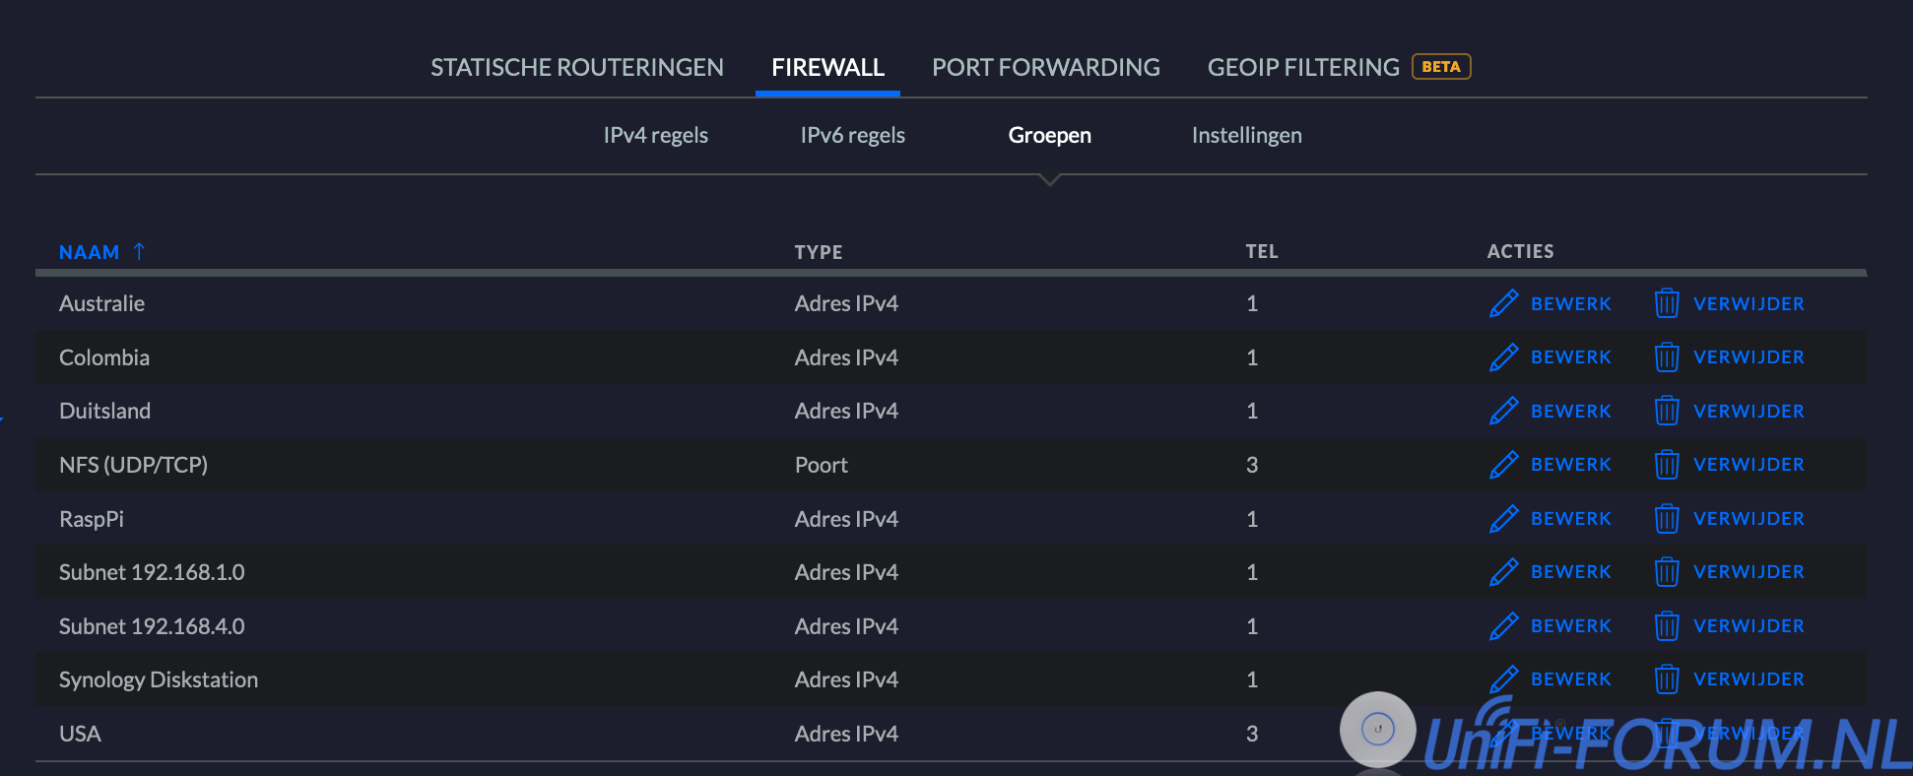Click trash icon for NFS (UDP/TCP) group
The height and width of the screenshot is (776, 1913).
pyautogui.click(x=1666, y=465)
